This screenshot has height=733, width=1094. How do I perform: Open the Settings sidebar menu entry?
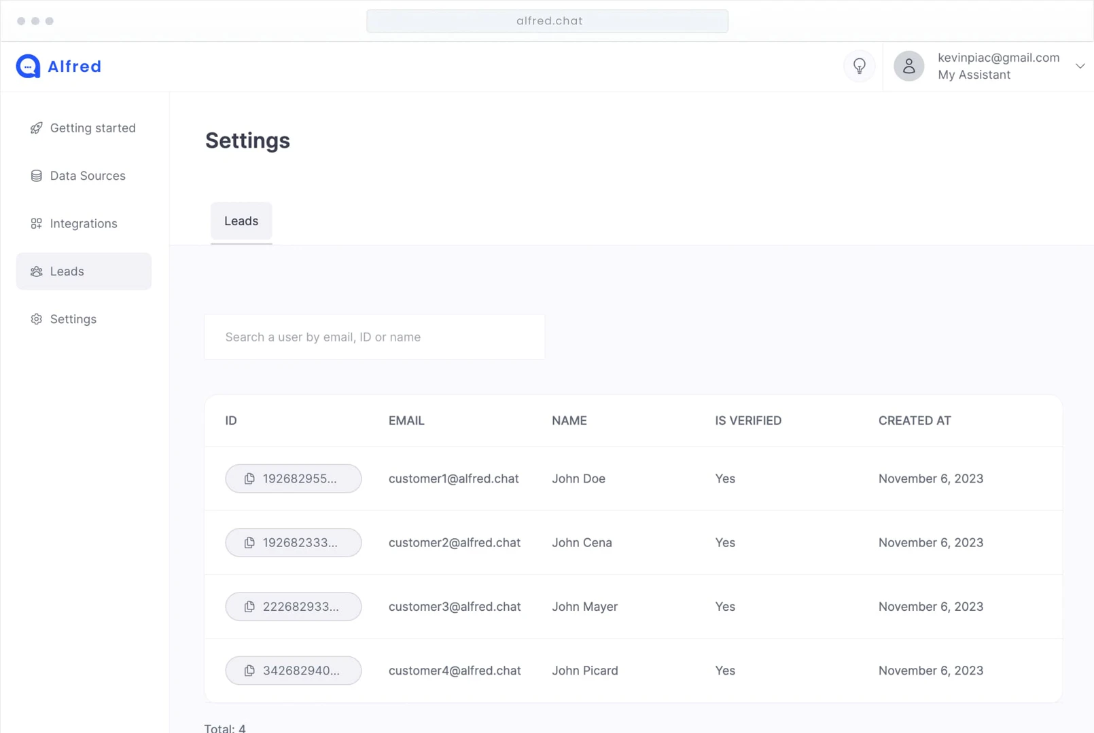click(x=73, y=319)
